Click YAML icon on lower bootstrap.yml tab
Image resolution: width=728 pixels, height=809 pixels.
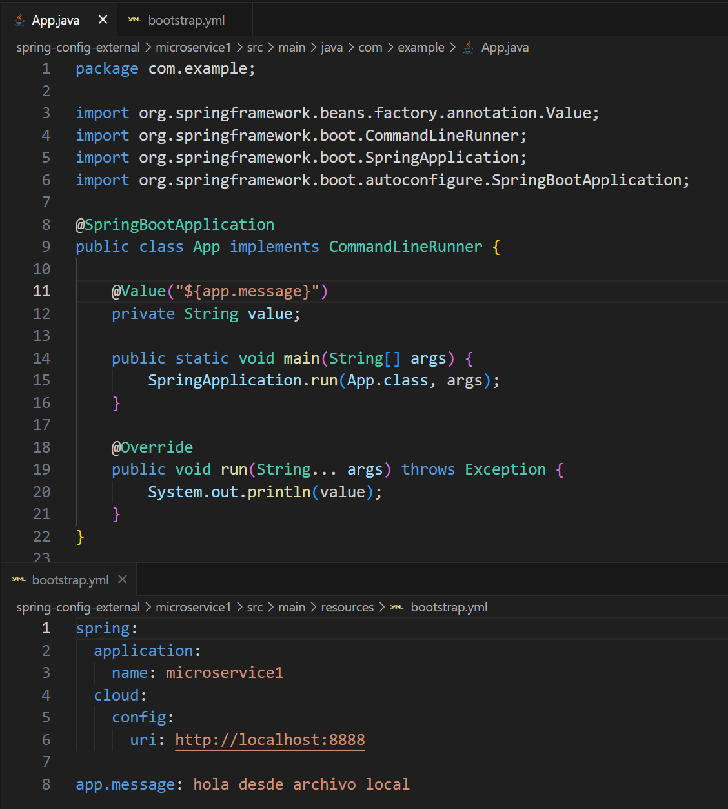tap(19, 580)
